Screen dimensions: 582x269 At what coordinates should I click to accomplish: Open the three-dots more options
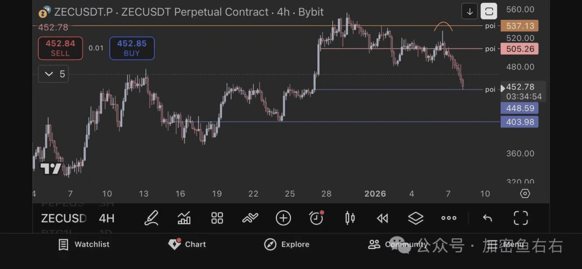coord(449,218)
